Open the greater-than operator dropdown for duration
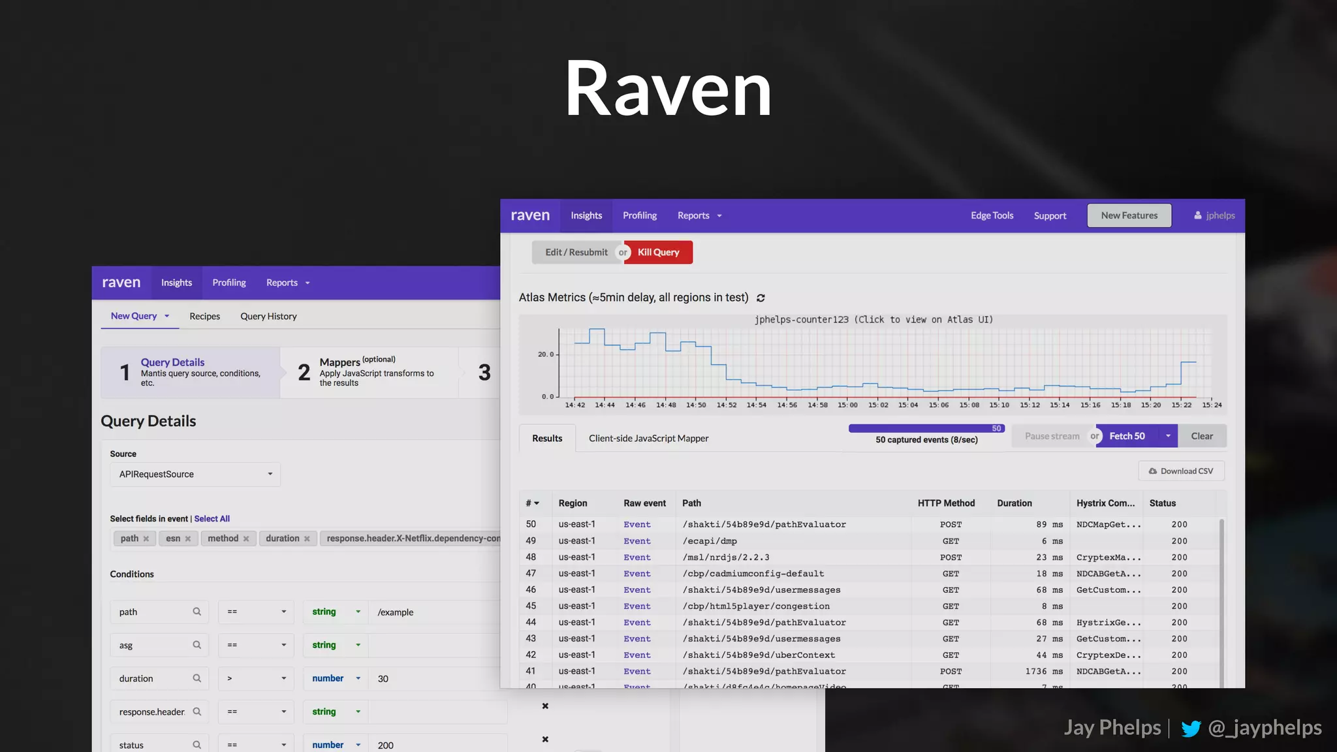The height and width of the screenshot is (752, 1337). (x=256, y=678)
